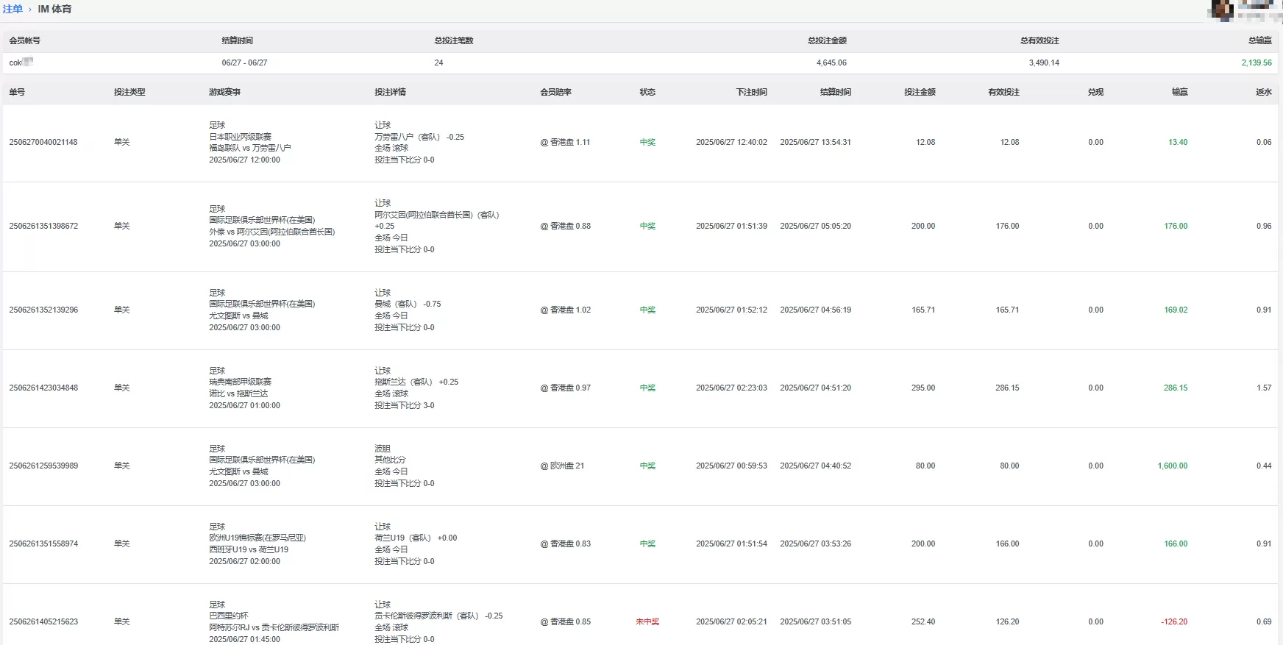
Task: Click the win amount 286.15 in 输赢 column
Action: tap(1176, 388)
